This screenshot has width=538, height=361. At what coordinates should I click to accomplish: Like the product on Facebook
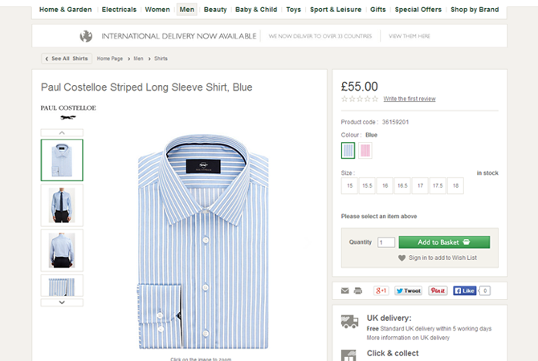coord(465,290)
